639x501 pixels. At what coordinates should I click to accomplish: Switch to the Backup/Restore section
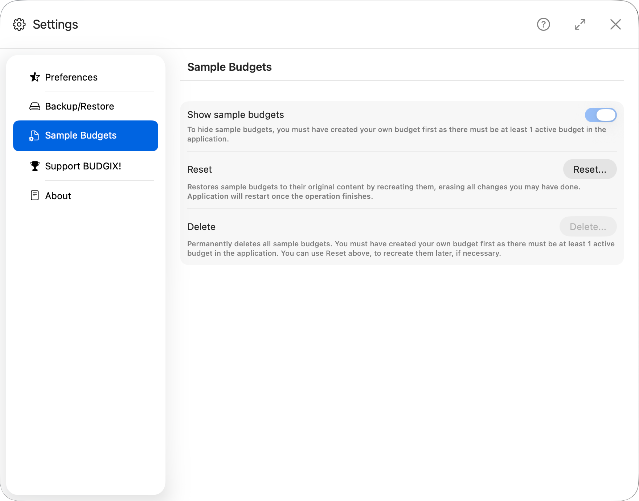pos(79,106)
